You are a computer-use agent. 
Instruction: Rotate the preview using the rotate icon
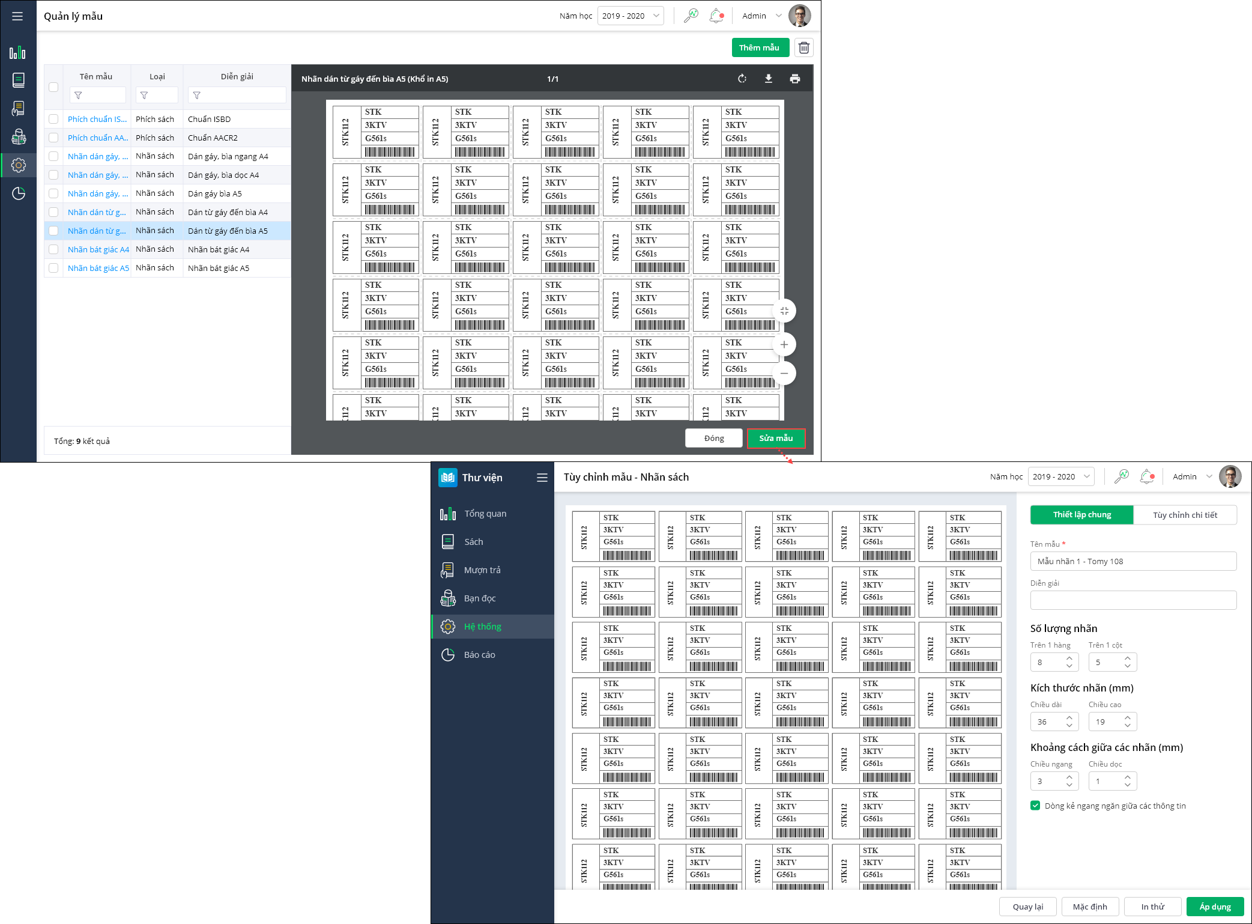coord(742,79)
